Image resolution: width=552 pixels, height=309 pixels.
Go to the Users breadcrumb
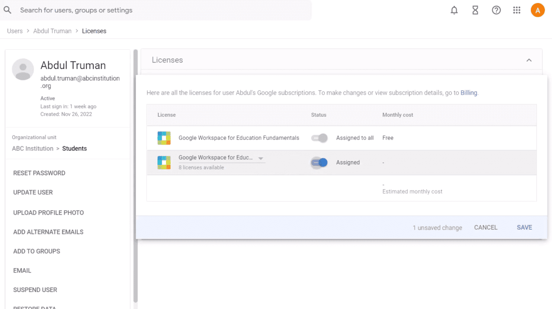15,31
